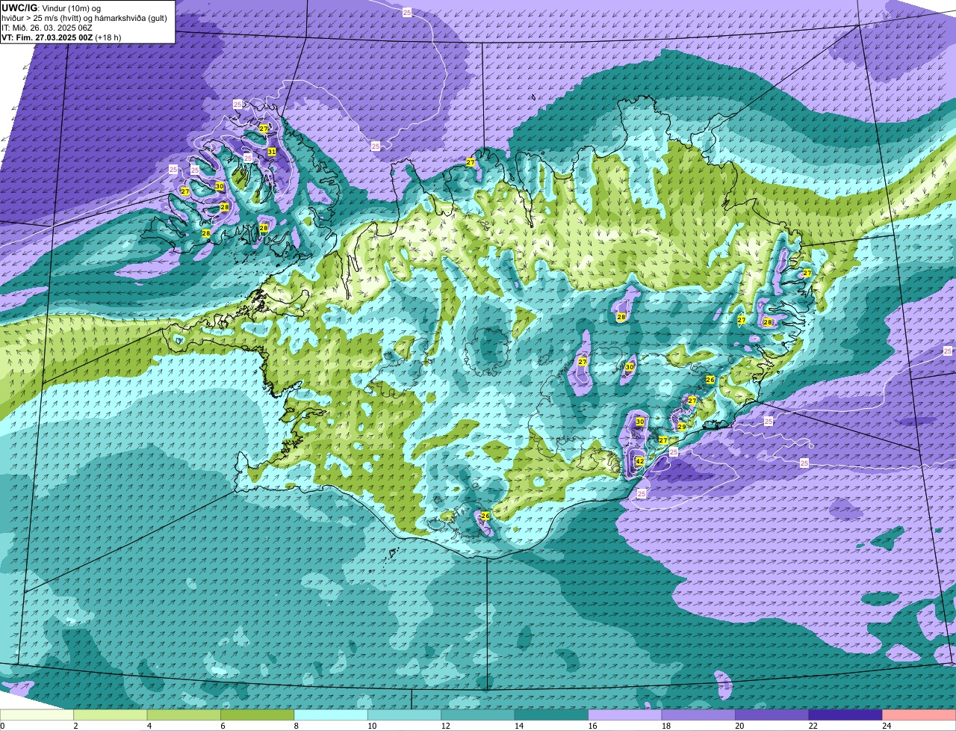
Task: Click the "IT: Mið. 26. 03. 2025 06Z" line
Action: [x=47, y=28]
